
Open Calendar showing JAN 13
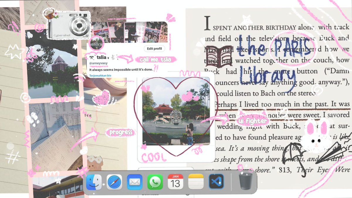175,182
